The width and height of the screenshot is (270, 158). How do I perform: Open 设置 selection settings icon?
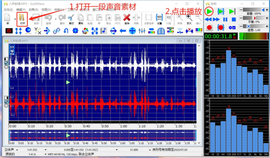tap(159, 19)
